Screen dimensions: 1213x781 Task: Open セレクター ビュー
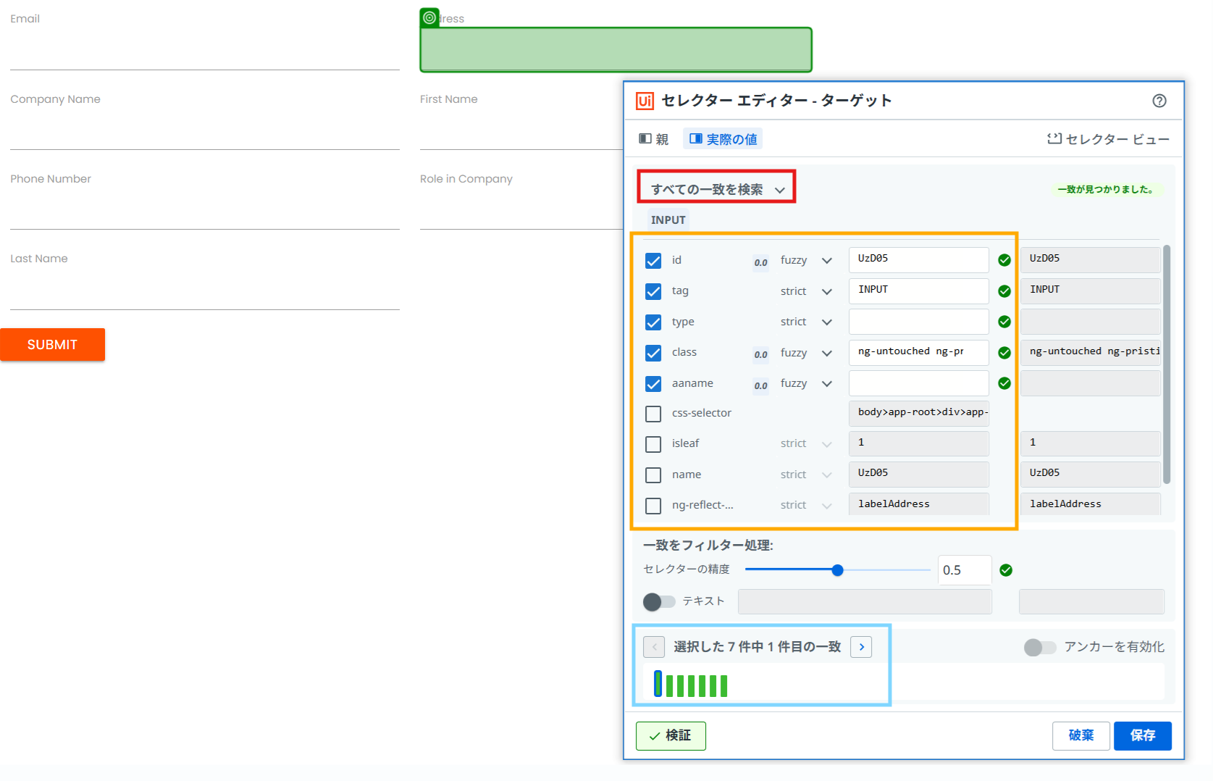pyautogui.click(x=1108, y=139)
